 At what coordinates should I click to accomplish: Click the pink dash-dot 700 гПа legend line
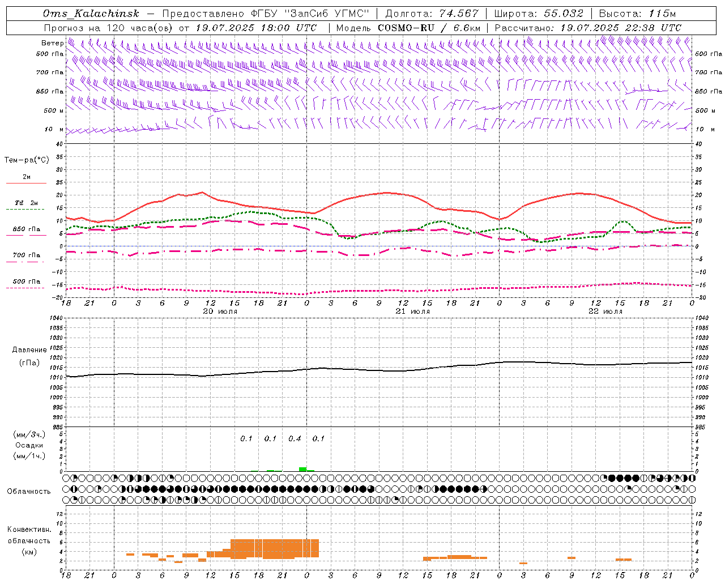(x=26, y=262)
